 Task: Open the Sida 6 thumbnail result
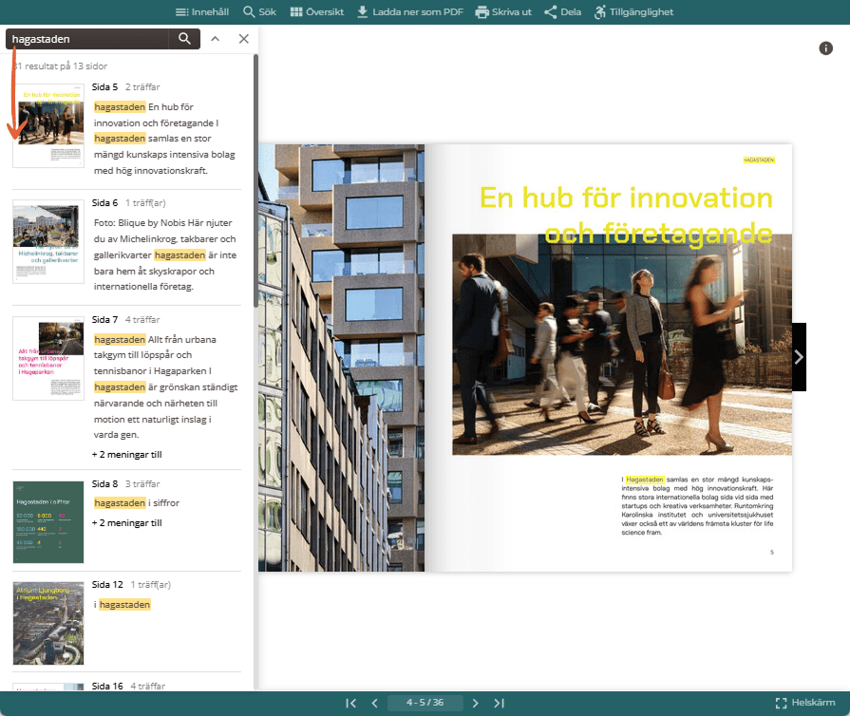[48, 242]
